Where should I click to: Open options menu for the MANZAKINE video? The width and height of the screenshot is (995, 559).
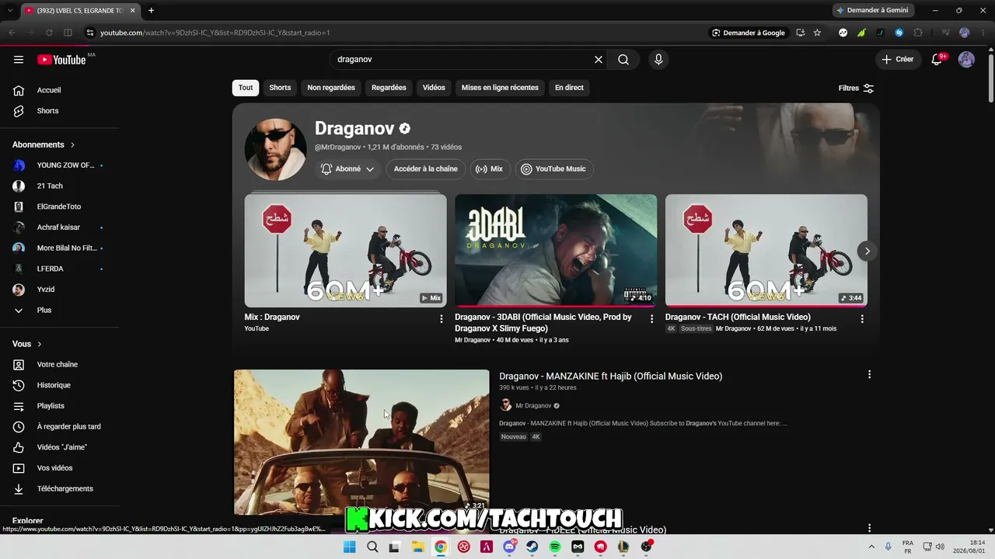tap(869, 375)
